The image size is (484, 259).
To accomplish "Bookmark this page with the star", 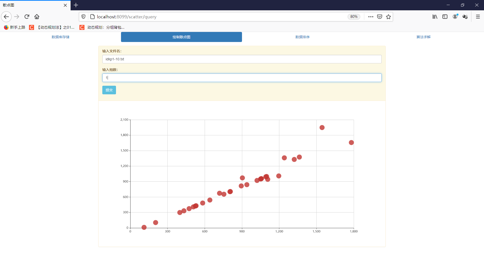I will pyautogui.click(x=388, y=17).
